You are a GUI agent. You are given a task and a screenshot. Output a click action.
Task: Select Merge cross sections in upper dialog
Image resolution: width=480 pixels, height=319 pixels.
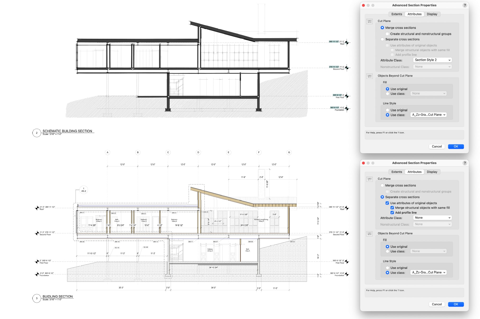tap(382, 28)
